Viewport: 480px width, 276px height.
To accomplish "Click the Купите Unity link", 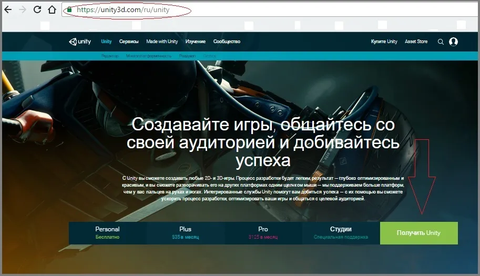I will [x=384, y=42].
